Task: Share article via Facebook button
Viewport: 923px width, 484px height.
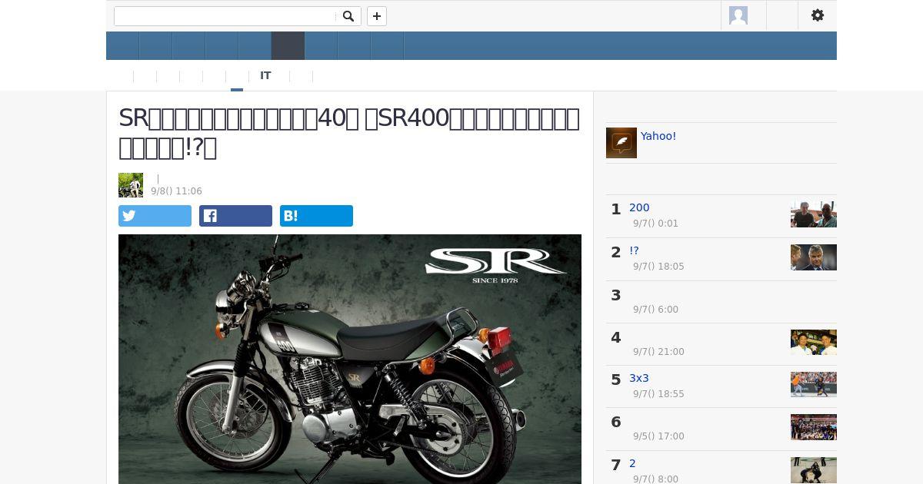Action: click(235, 216)
